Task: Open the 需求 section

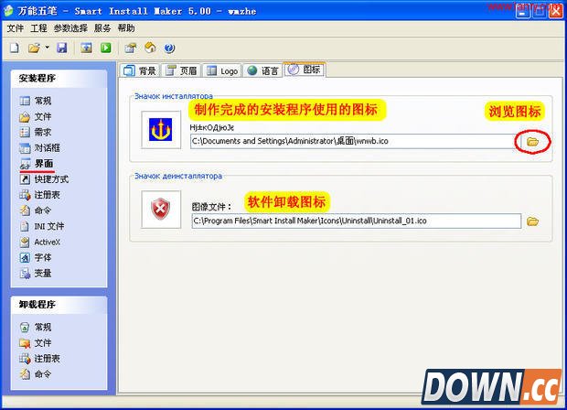Action: tap(36, 132)
